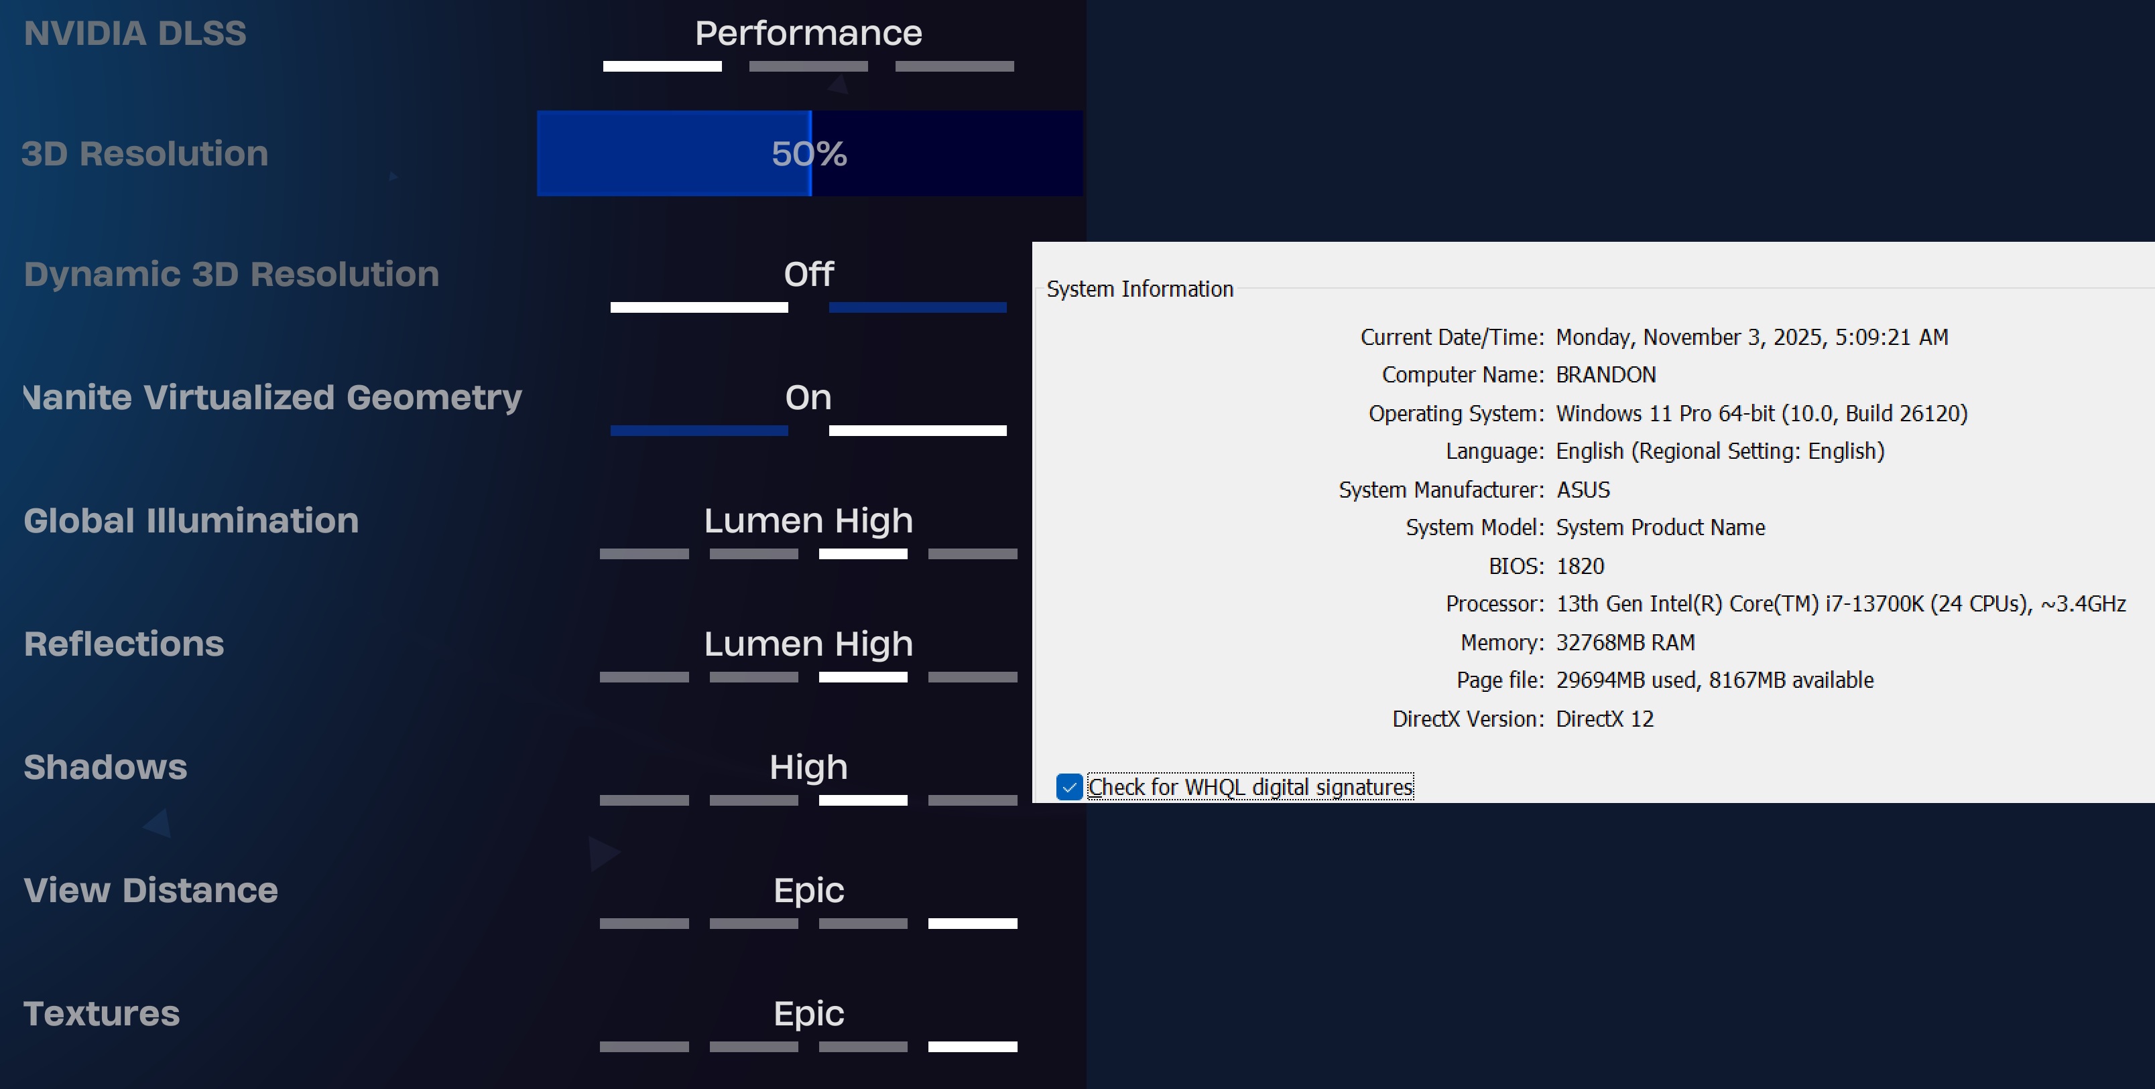
Task: Set View Distance to the first segment
Action: tap(644, 924)
